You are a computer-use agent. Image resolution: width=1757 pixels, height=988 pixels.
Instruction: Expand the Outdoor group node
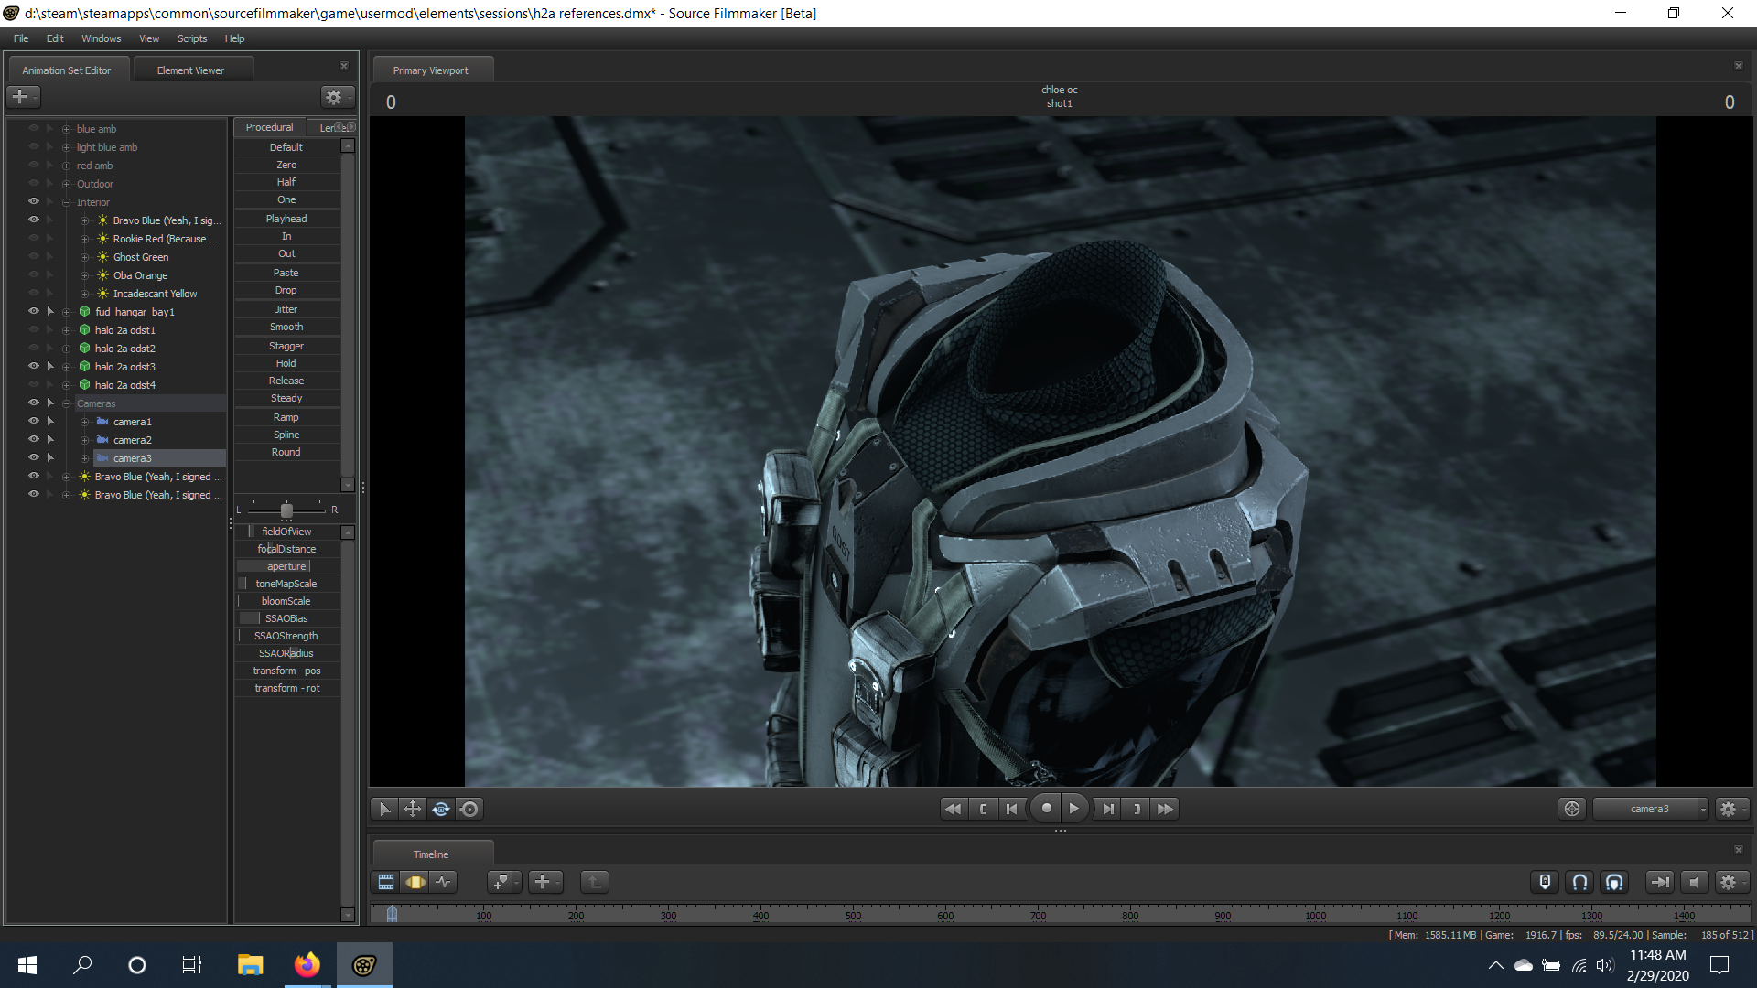pyautogui.click(x=66, y=184)
